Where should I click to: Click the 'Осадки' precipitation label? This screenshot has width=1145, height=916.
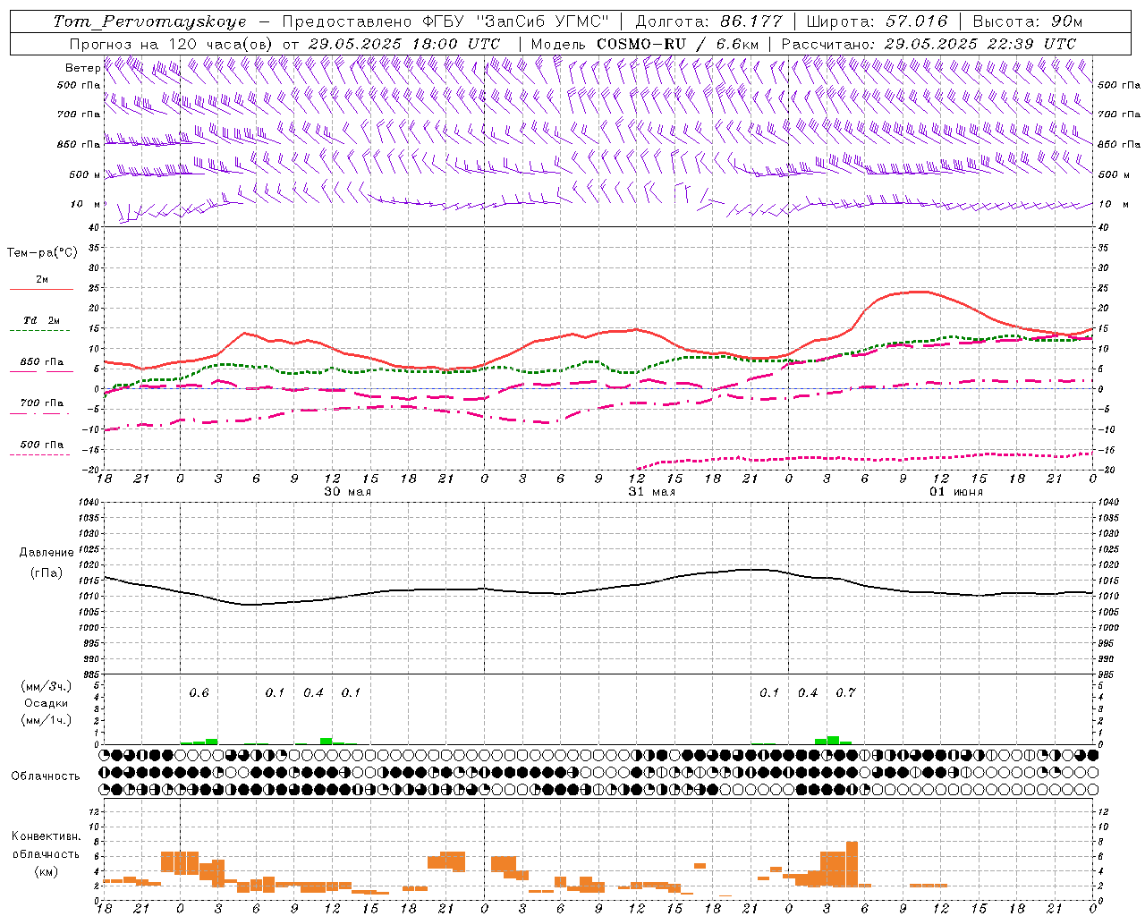point(46,703)
